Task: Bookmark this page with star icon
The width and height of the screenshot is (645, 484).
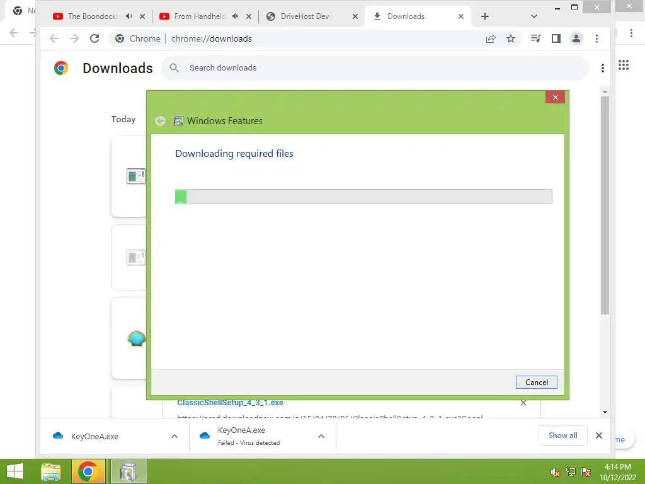Action: coord(511,38)
